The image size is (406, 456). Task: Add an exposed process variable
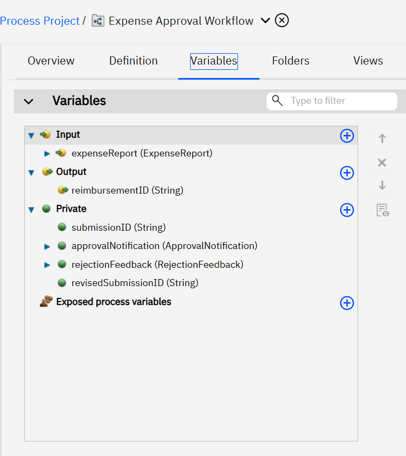347,303
